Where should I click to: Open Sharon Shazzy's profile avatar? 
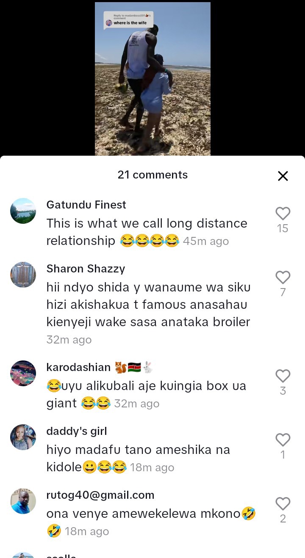click(23, 275)
